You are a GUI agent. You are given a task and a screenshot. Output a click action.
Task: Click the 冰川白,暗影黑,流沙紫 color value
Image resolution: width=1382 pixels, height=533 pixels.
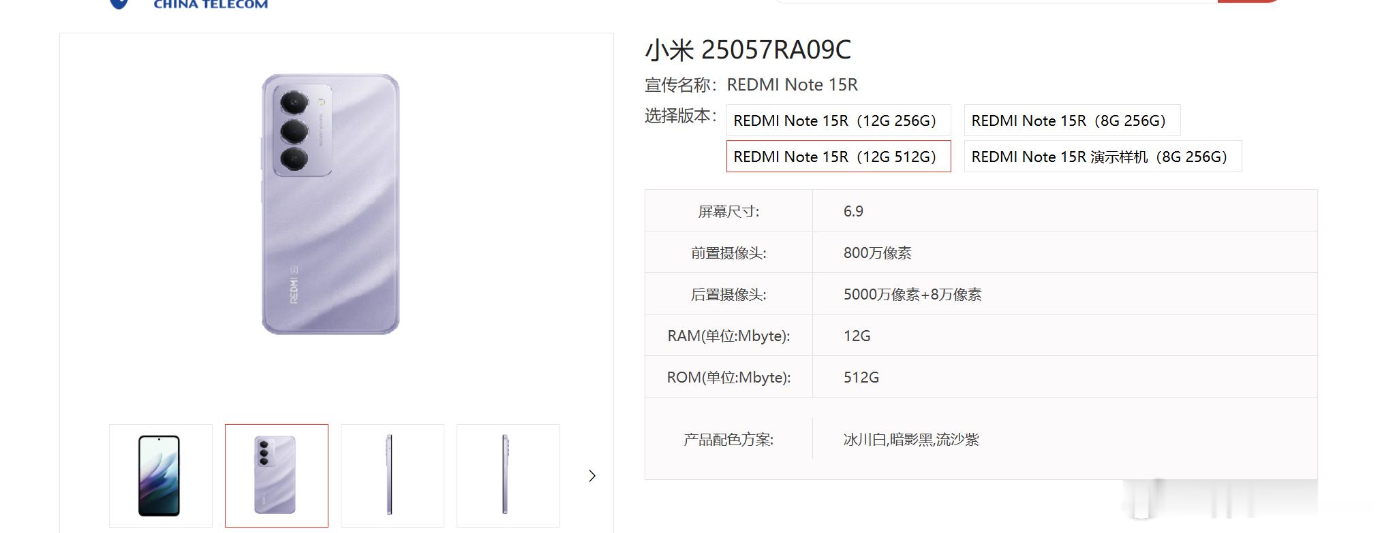coord(911,439)
